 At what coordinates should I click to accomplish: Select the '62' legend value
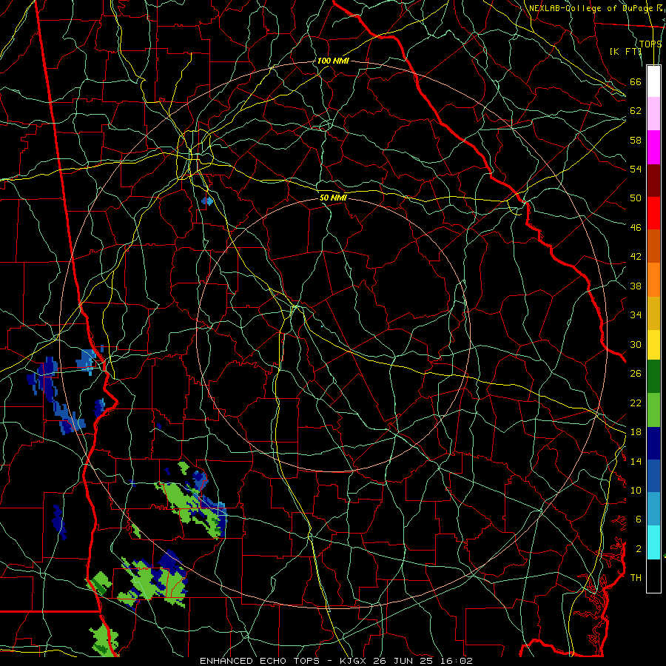click(636, 110)
